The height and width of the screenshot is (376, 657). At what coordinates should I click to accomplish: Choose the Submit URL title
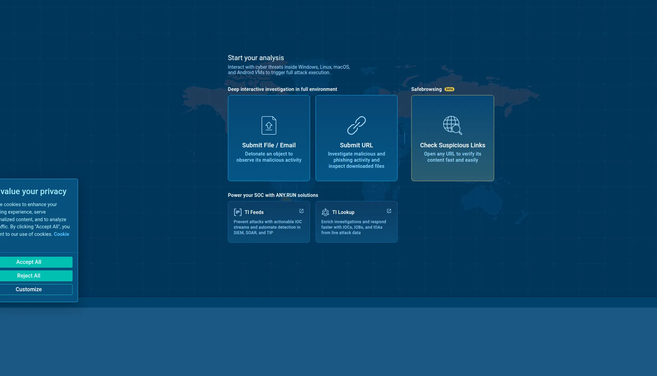point(357,145)
